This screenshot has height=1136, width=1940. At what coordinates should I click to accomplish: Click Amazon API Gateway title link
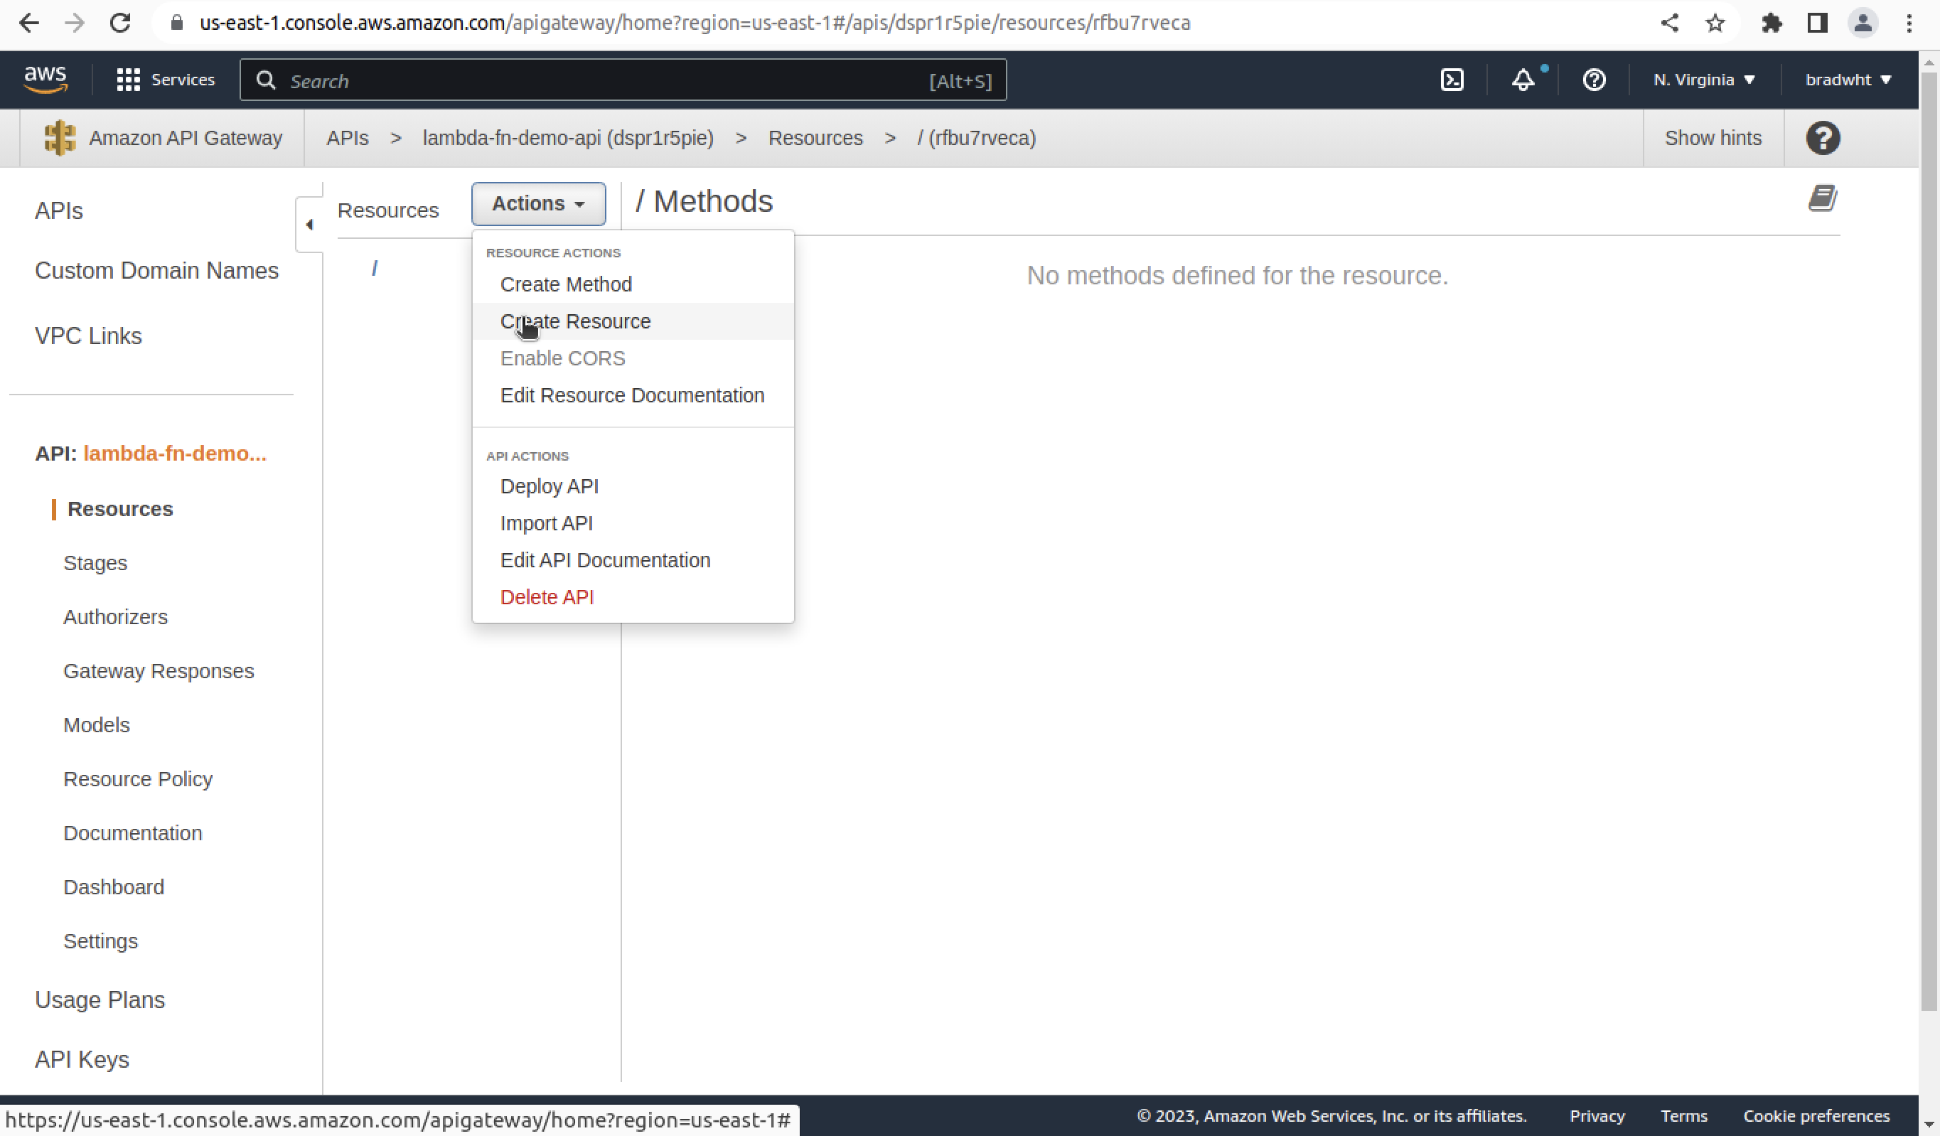[x=186, y=139]
